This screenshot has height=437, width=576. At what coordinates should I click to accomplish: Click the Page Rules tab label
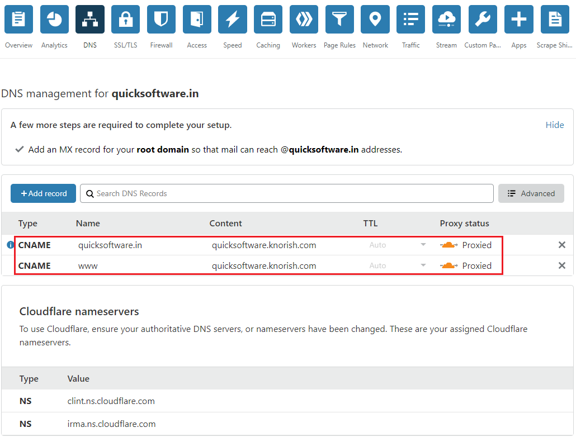click(339, 45)
